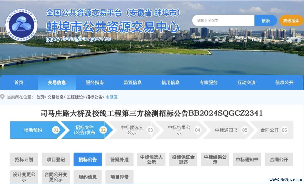Click the 司马庄路大桥 tender announcement title
The height and width of the screenshot is (184, 304).
(151, 113)
